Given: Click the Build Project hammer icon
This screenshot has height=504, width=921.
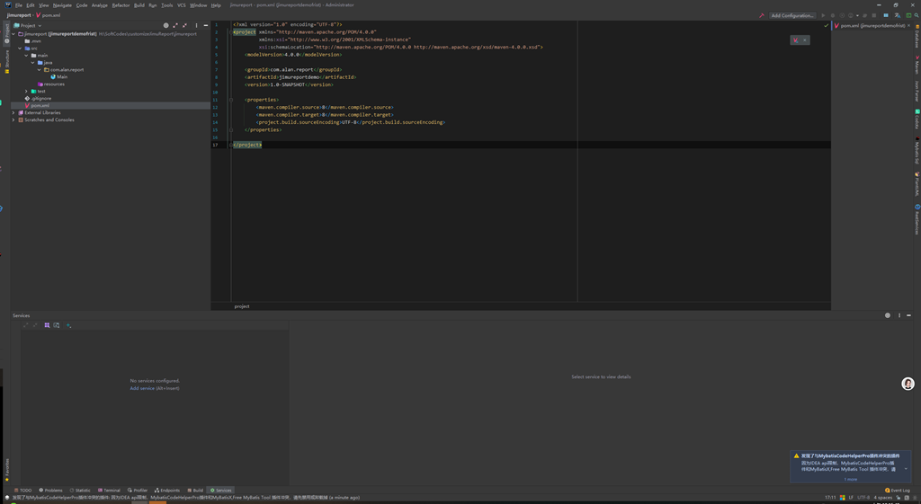Looking at the screenshot, I should coord(762,15).
